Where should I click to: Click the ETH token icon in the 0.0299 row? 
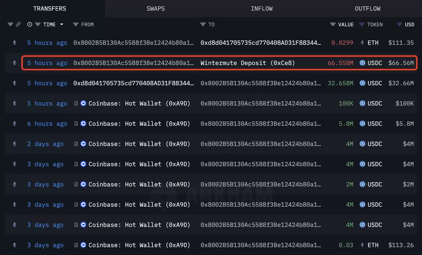point(363,43)
